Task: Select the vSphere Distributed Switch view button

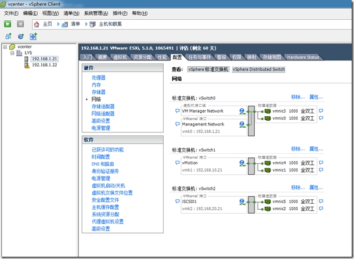Action: point(259,69)
